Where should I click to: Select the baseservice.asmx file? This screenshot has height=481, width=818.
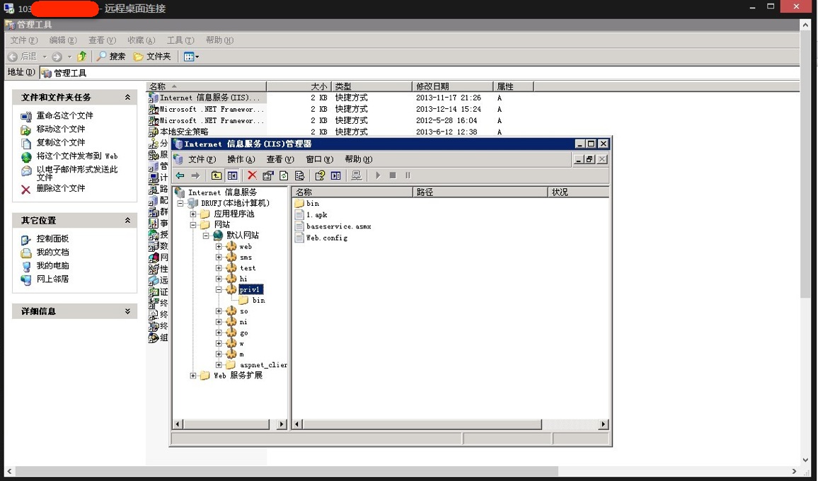tap(333, 226)
